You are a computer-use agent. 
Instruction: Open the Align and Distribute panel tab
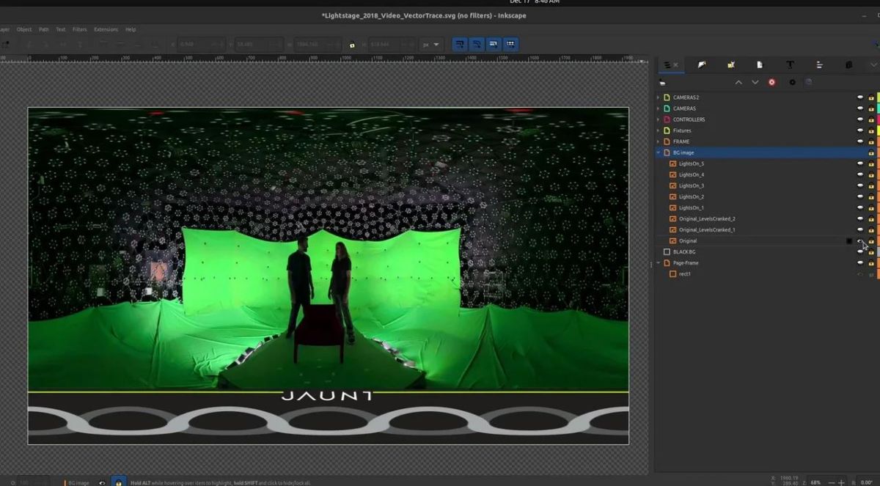(819, 65)
